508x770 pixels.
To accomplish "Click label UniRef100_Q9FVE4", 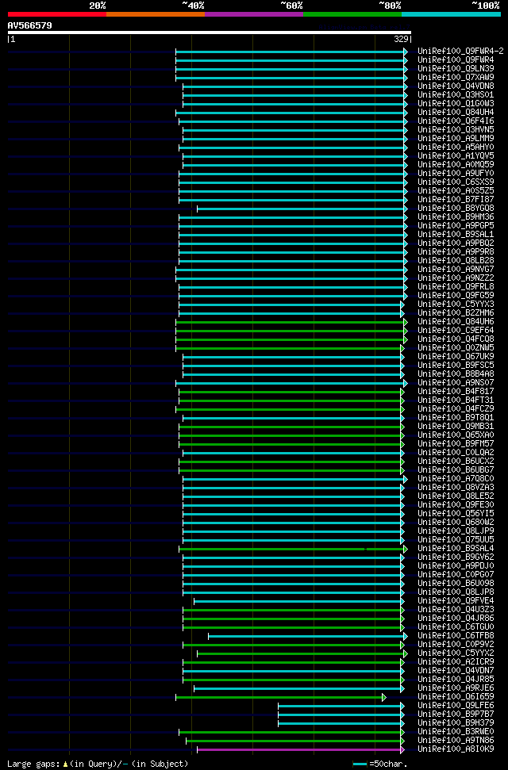I will point(456,600).
